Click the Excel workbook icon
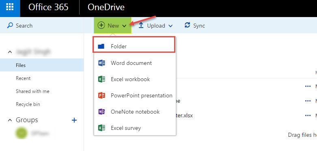317x151 pixels. coord(101,79)
